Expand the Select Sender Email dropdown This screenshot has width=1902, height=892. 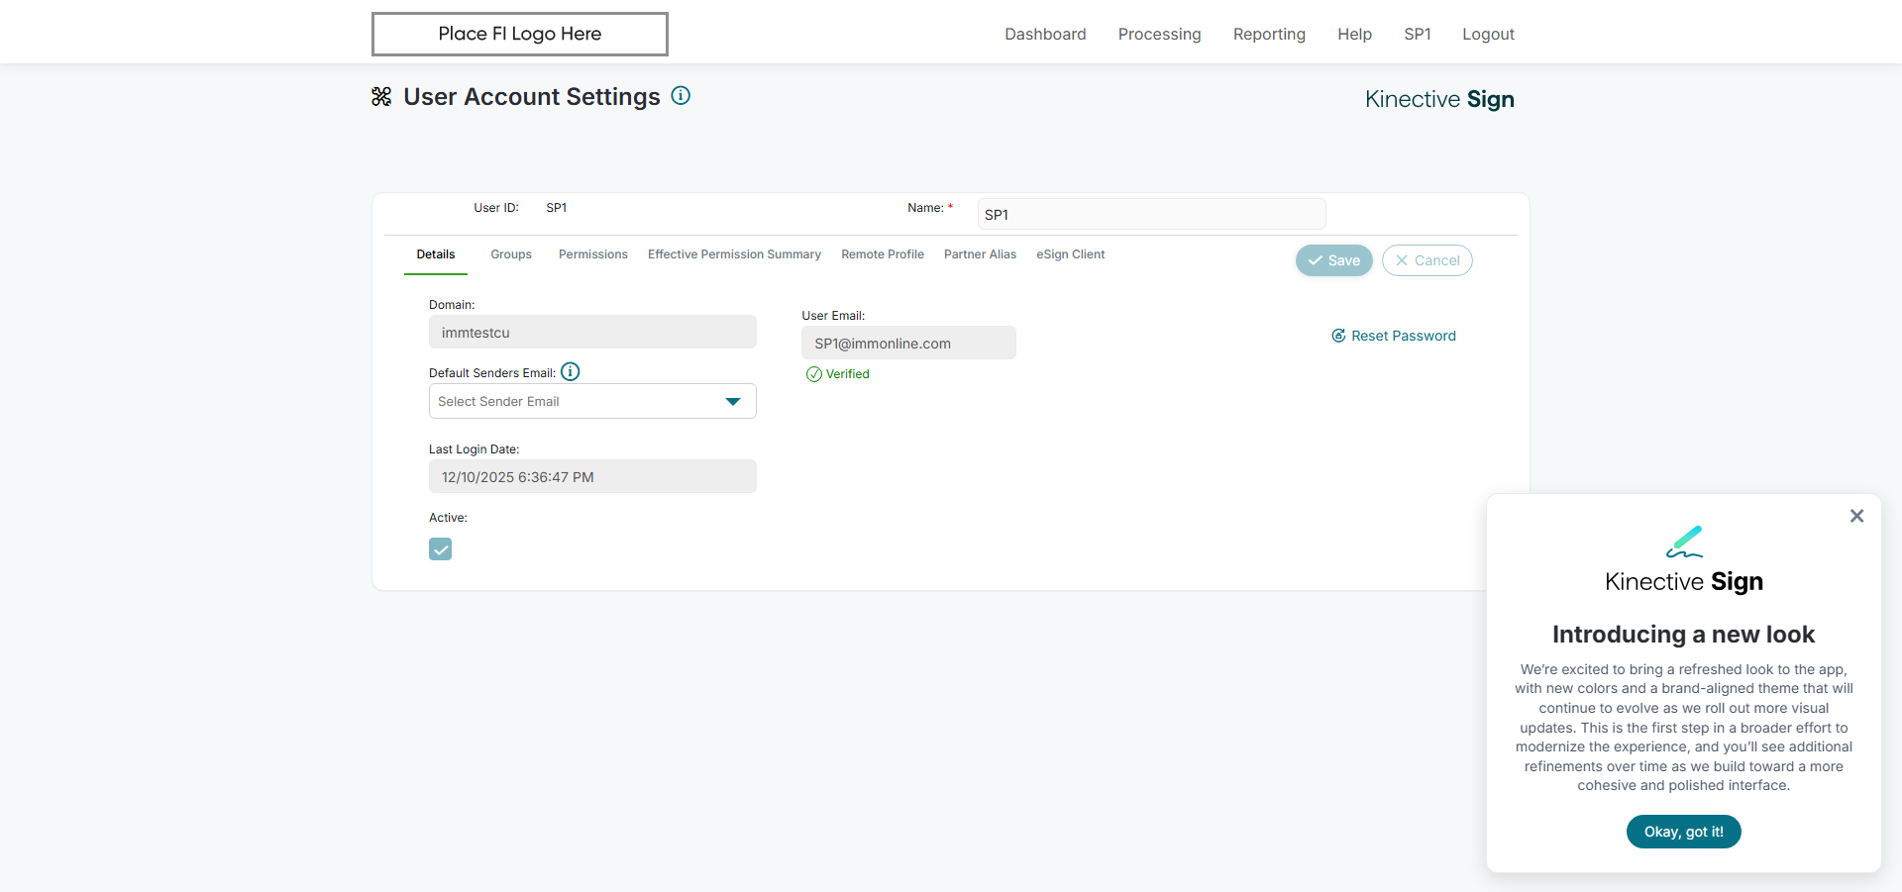pyautogui.click(x=592, y=401)
